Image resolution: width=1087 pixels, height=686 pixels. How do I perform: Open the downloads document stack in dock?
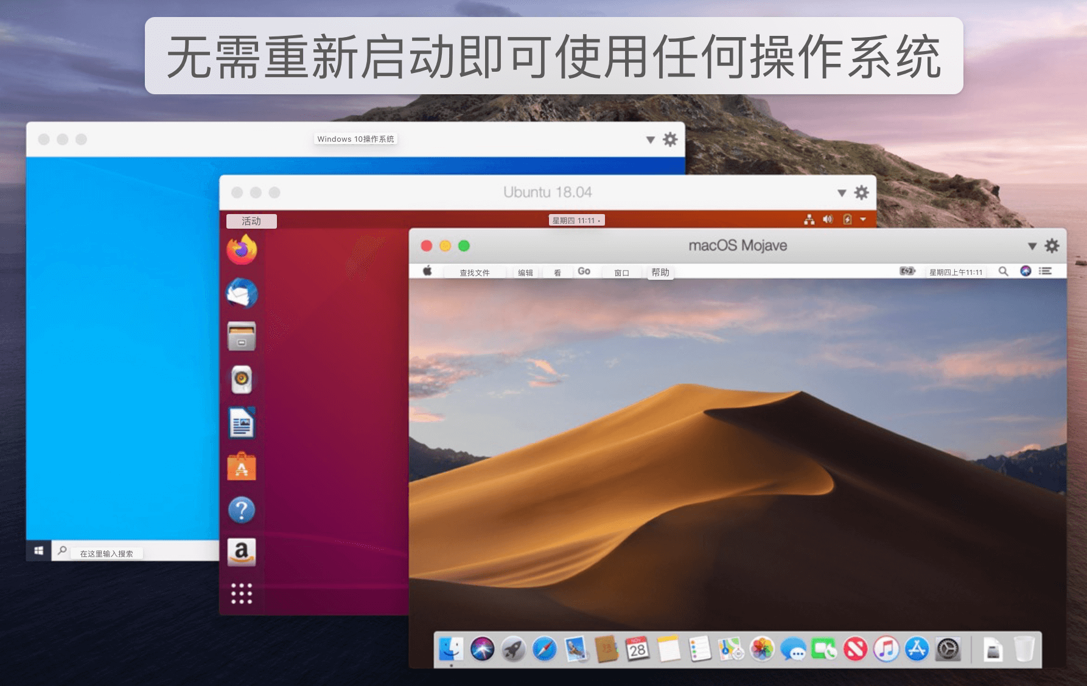993,650
